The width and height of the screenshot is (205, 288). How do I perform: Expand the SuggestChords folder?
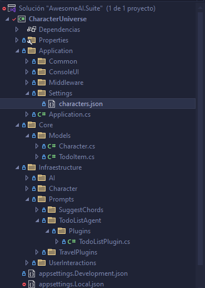pos(37,210)
